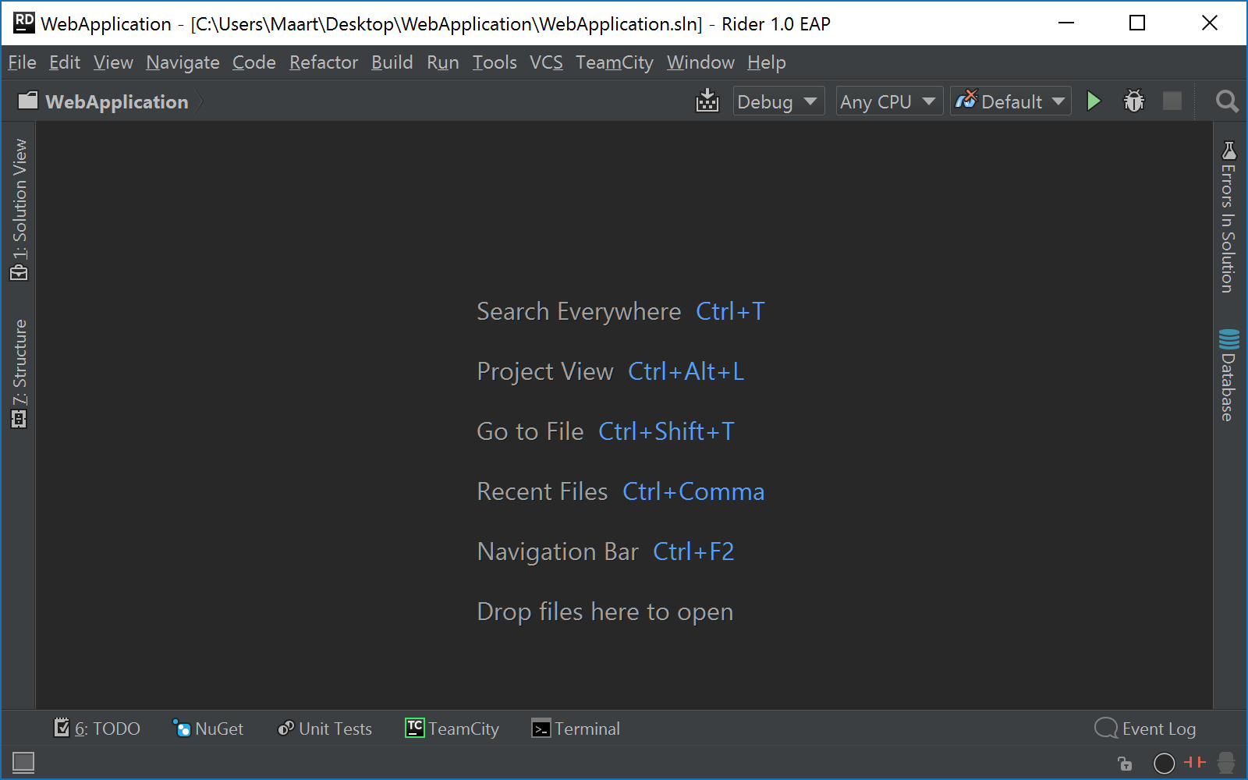Open the 6: TODO tool window
1248x780 pixels.
pos(97,729)
